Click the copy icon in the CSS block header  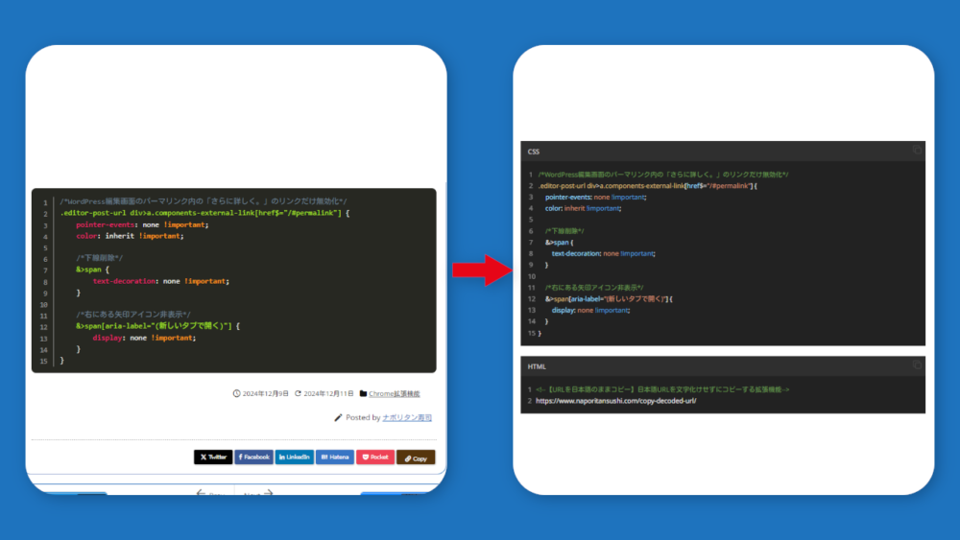(x=917, y=150)
